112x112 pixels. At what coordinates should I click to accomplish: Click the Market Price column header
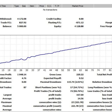(x=78, y=6)
